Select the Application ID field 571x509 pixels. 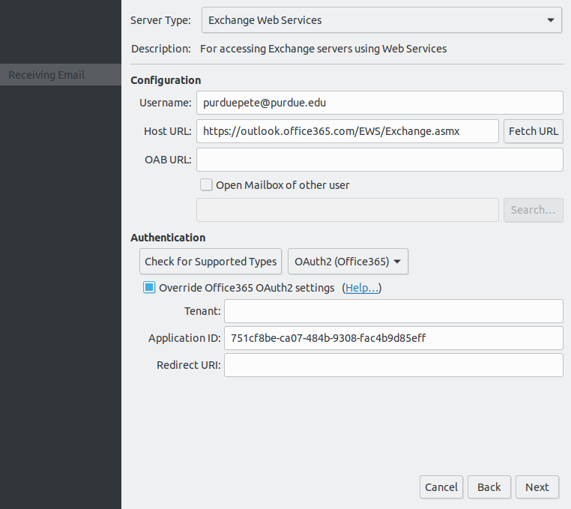(x=393, y=338)
